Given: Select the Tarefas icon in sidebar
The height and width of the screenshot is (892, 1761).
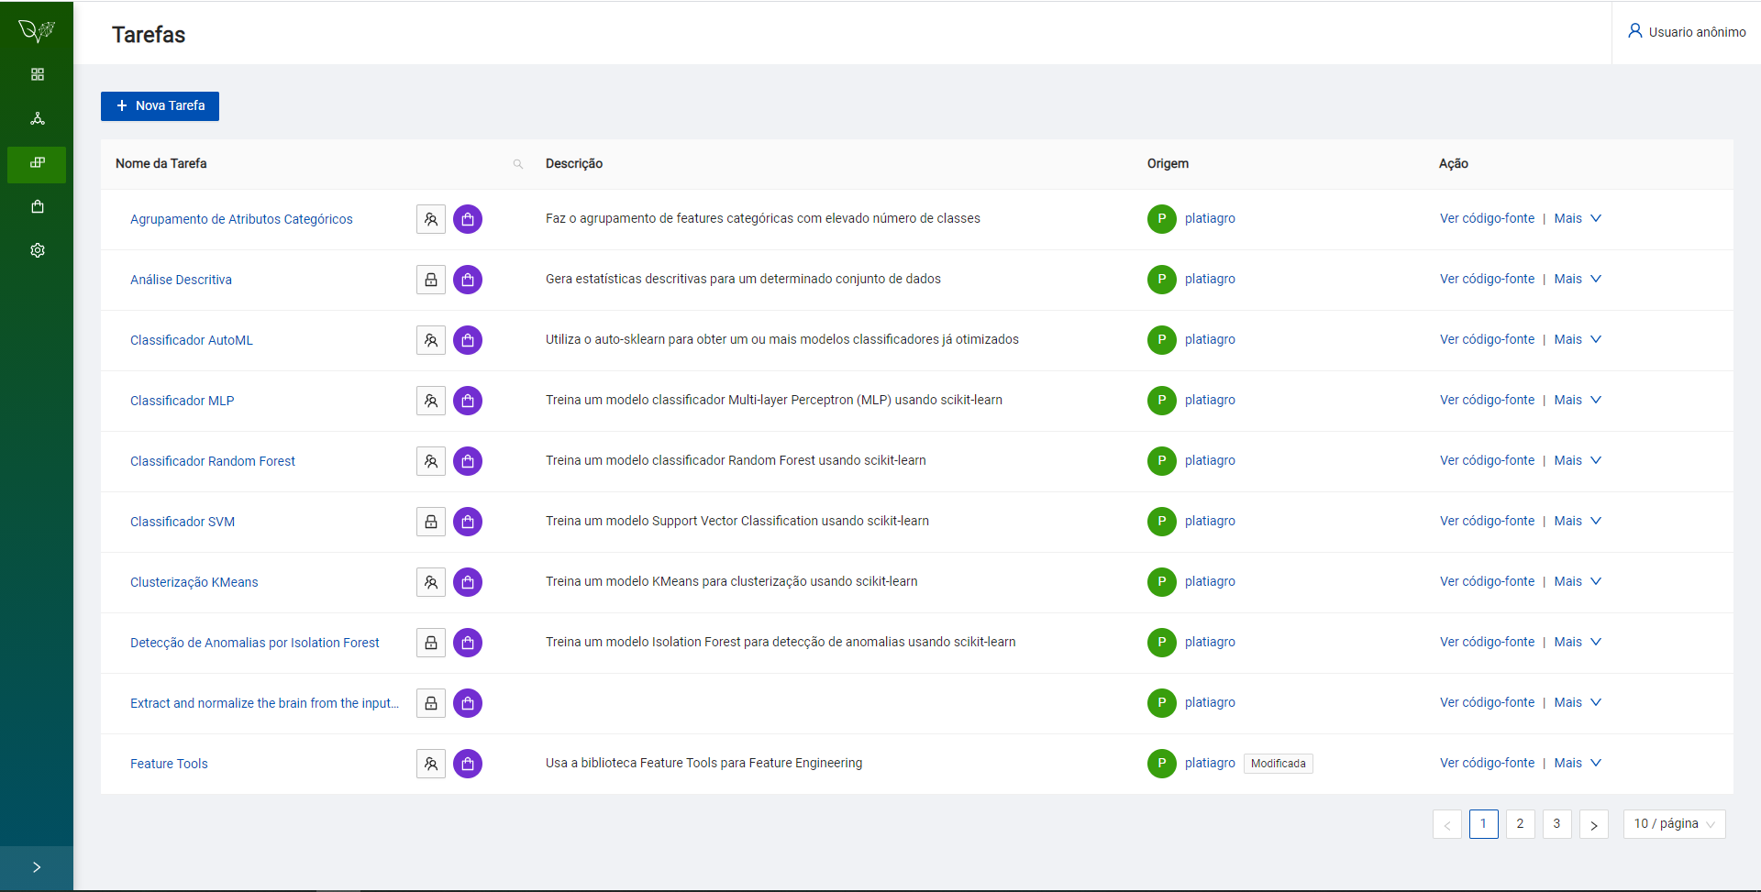Looking at the screenshot, I should point(38,163).
